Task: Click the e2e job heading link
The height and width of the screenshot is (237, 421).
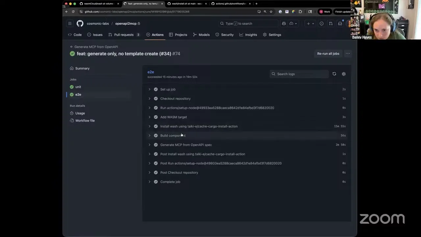Action: 151,72
